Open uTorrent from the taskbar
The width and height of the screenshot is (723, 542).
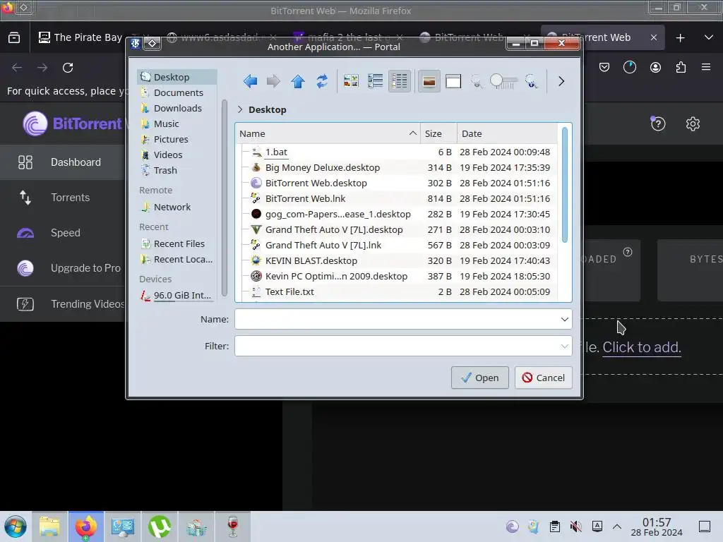159,526
